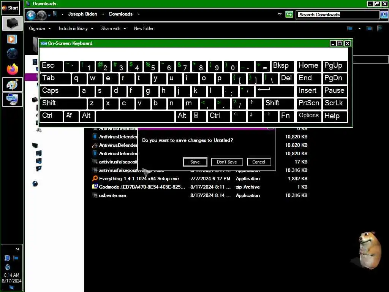Click the Bksp key
The width and height of the screenshot is (389, 292).
click(x=283, y=66)
